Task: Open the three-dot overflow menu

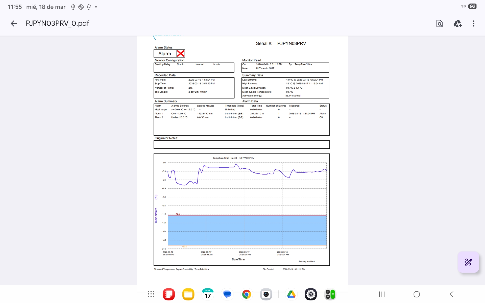Action: (474, 23)
